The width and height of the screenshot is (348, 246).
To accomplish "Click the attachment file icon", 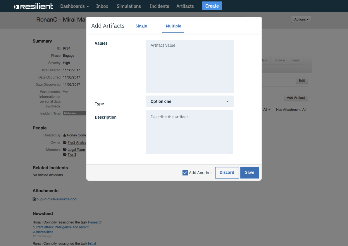I will [x=34, y=199].
